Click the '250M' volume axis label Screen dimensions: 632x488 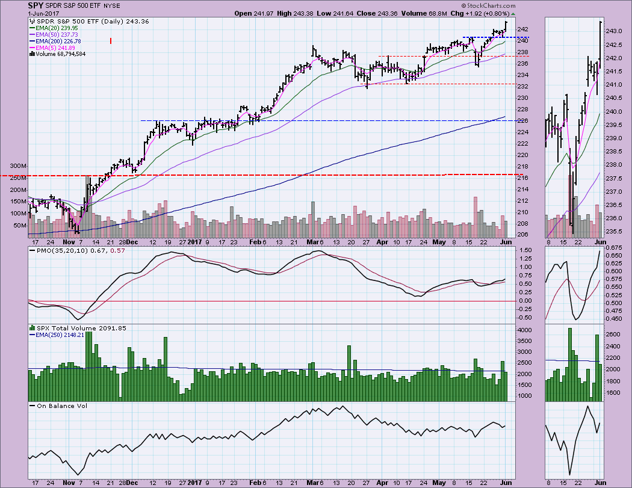point(18,178)
